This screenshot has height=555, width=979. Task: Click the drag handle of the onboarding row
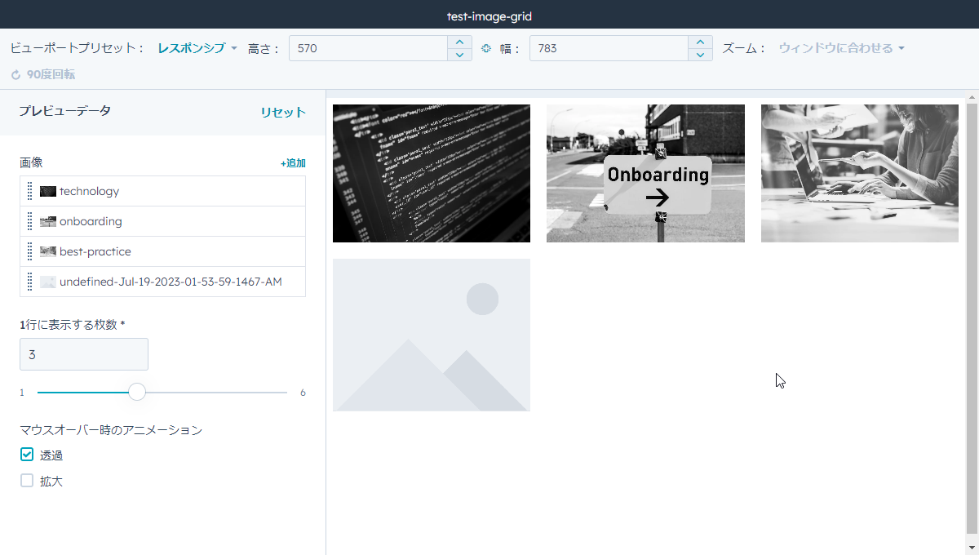tap(30, 221)
